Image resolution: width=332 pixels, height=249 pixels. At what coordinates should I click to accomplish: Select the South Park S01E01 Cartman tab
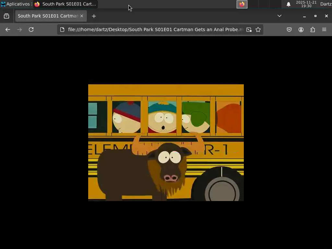coord(51,16)
